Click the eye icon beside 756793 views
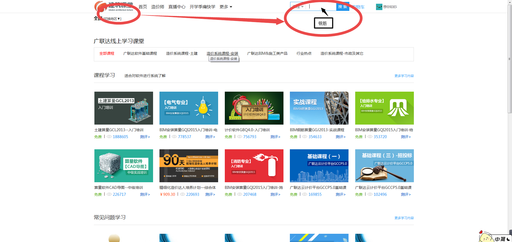The width and height of the screenshot is (512, 242). (239, 137)
